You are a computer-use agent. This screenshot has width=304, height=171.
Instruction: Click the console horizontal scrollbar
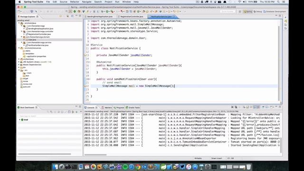pos(95,155)
